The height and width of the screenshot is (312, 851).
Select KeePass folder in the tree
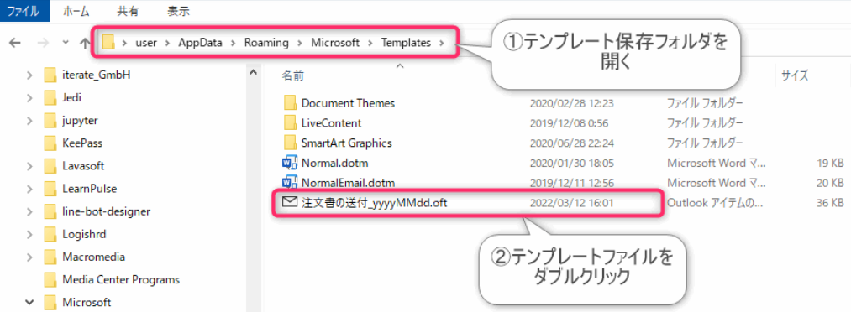pos(82,143)
